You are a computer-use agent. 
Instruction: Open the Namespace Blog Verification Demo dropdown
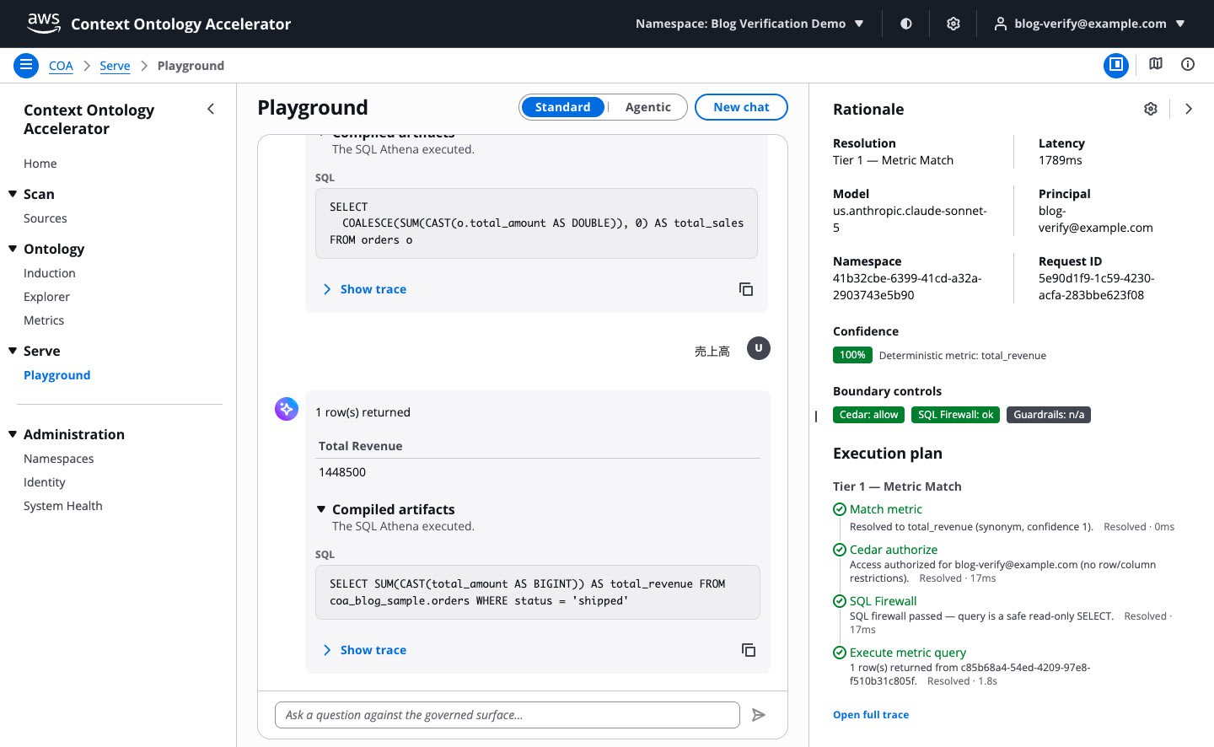click(x=749, y=24)
